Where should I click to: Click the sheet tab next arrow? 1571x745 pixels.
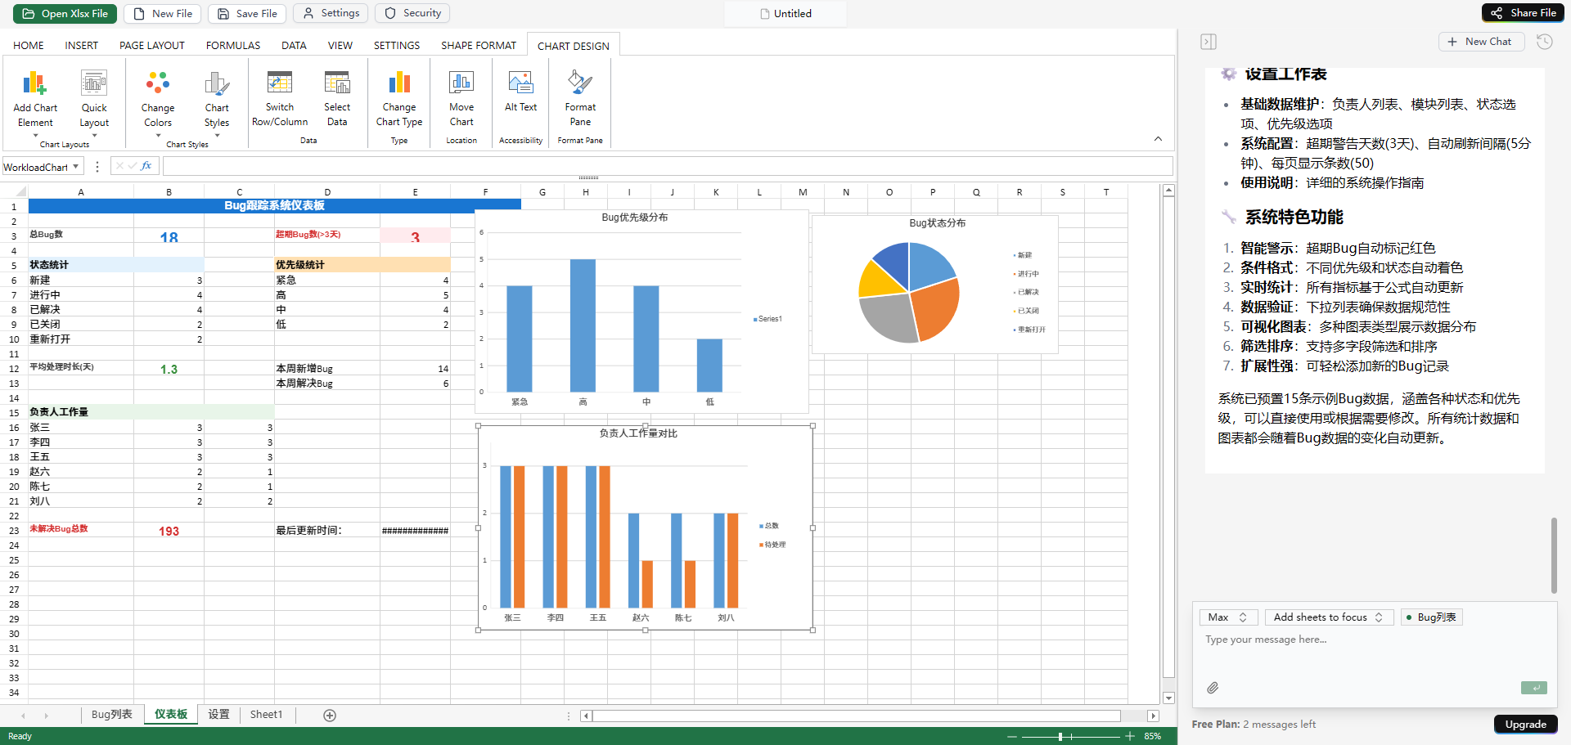(x=47, y=716)
